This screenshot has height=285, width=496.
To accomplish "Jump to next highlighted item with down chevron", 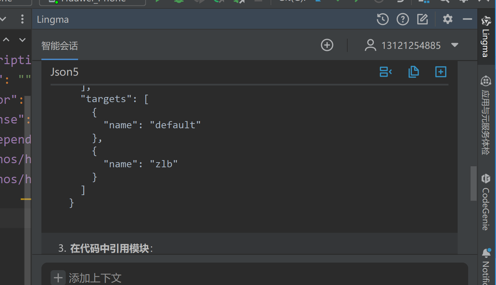I will (22, 40).
